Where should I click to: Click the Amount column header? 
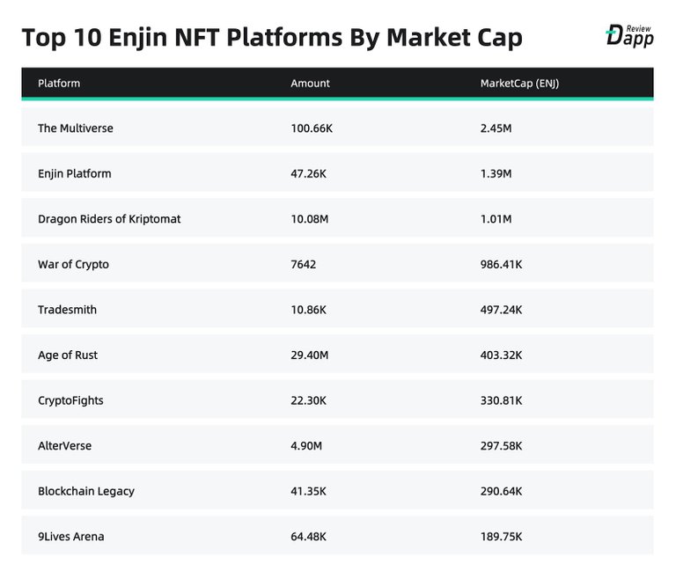310,84
